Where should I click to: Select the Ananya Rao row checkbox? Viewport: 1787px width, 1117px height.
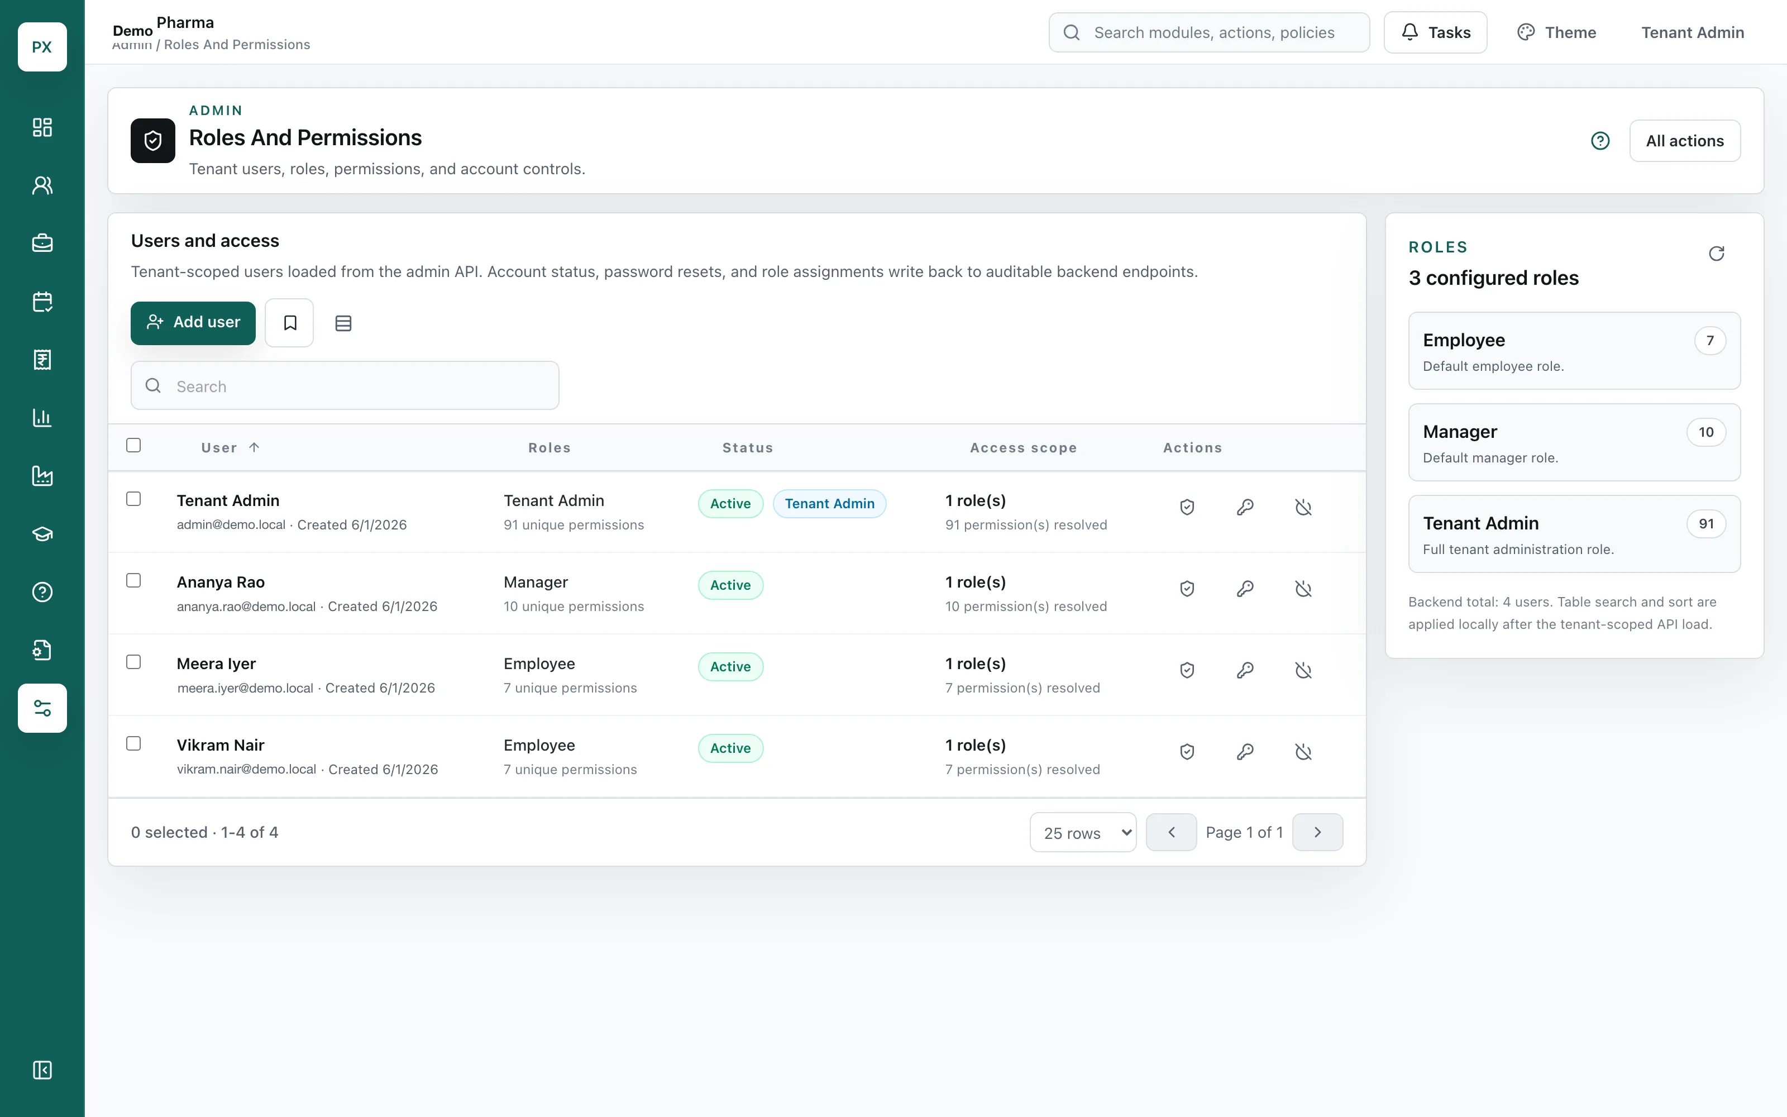click(x=133, y=581)
